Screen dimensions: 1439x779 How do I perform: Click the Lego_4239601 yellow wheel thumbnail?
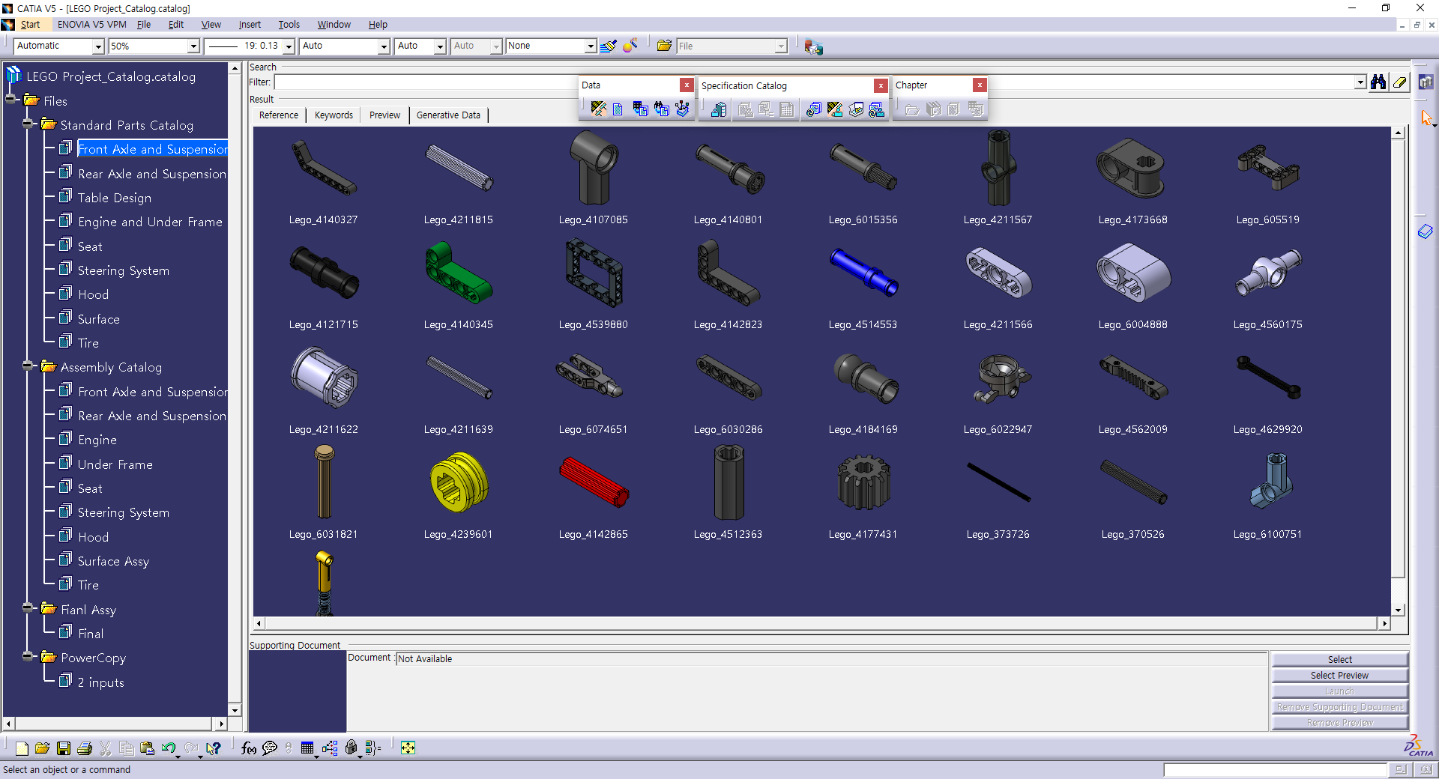tap(459, 482)
